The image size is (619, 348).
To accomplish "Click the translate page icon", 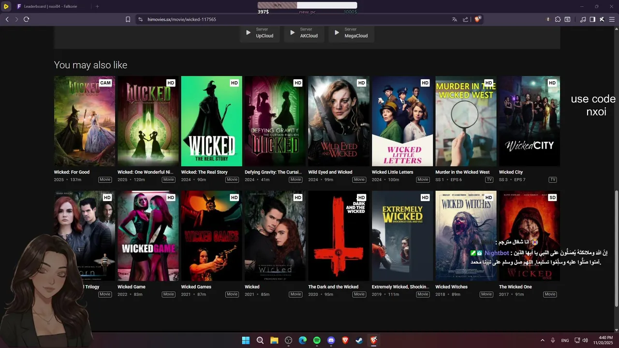I will [454, 19].
